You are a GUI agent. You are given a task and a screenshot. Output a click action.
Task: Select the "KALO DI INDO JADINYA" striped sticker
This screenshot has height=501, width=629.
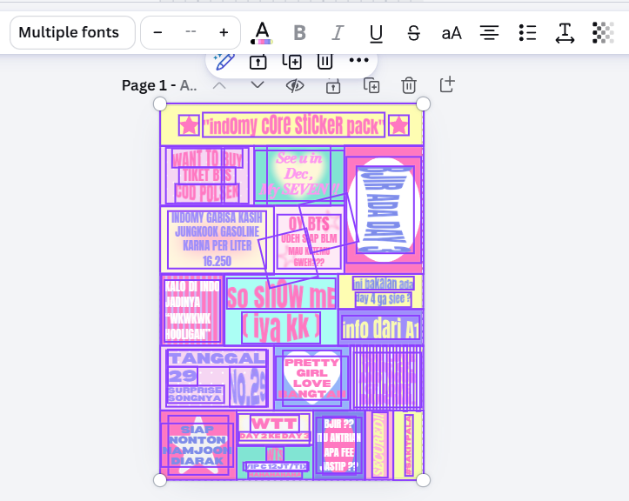click(192, 310)
